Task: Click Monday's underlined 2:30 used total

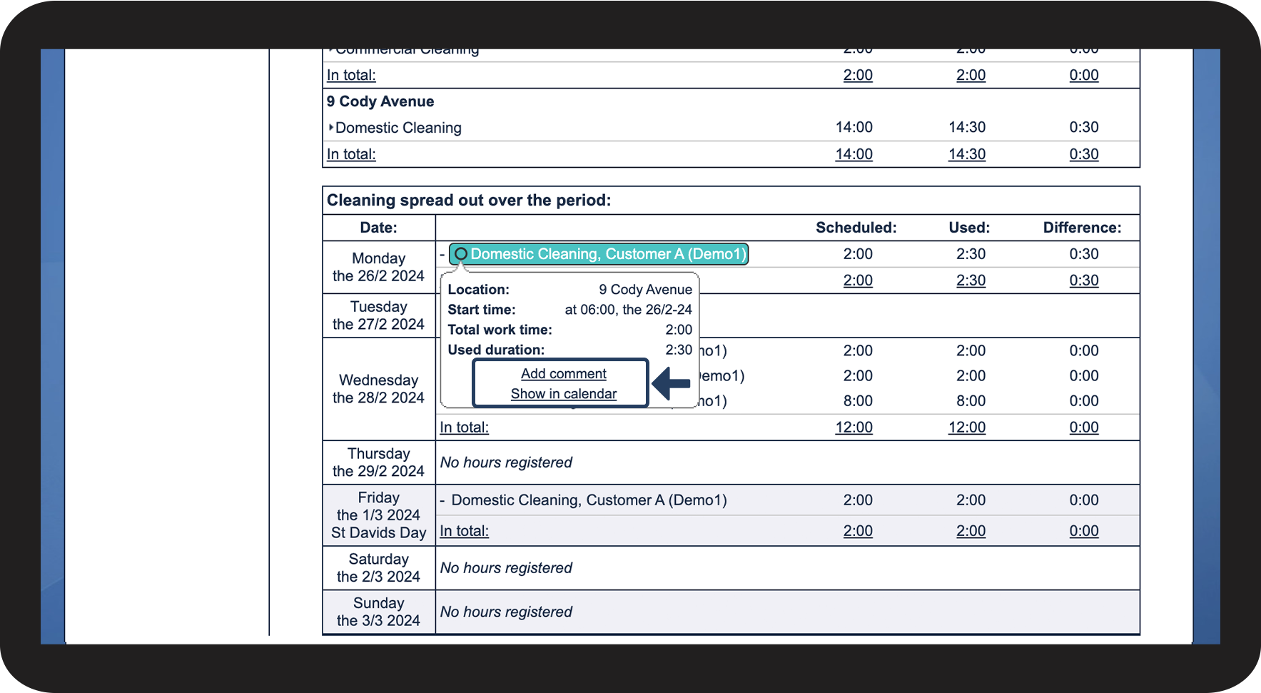Action: click(x=971, y=280)
